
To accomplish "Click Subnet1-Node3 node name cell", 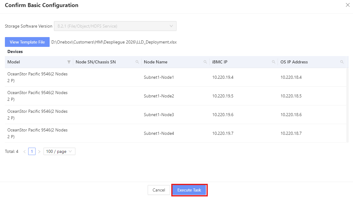I will (159, 115).
